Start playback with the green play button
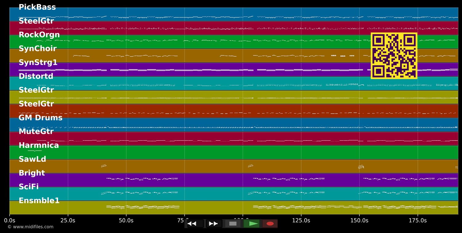The width and height of the screenshot is (462, 233). point(252,224)
